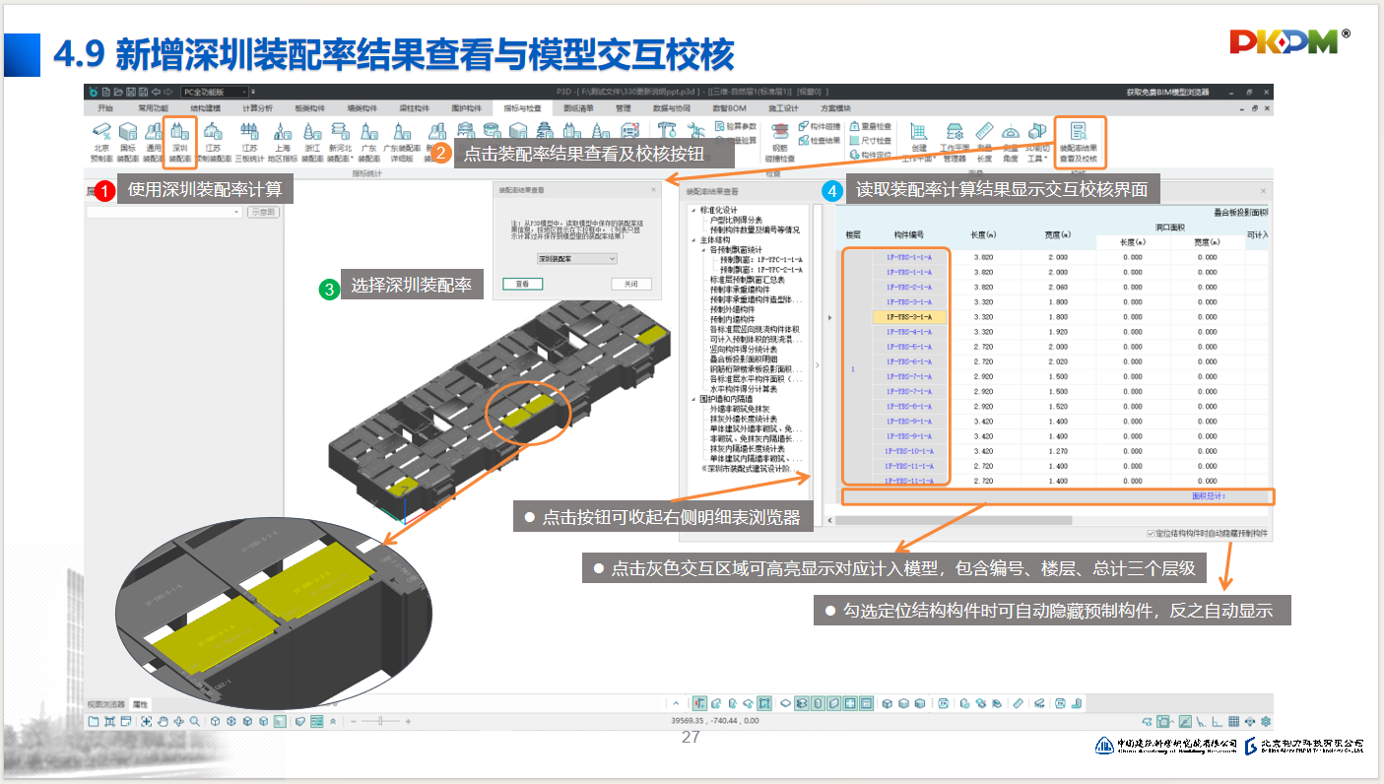1384x784 pixels.
Task: Click the zoom slider in bottom toolbar
Action: pos(379,721)
